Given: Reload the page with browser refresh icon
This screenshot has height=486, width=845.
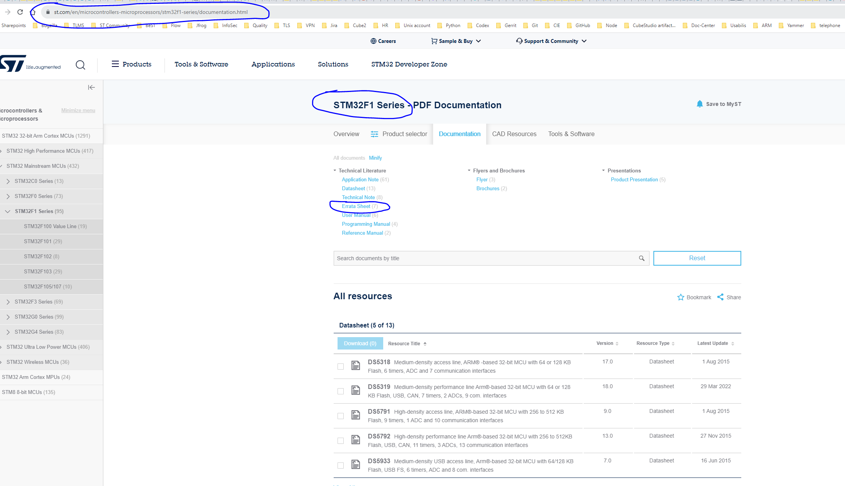Looking at the screenshot, I should 20,12.
